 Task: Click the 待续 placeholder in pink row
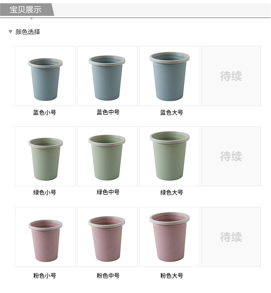click(x=231, y=237)
